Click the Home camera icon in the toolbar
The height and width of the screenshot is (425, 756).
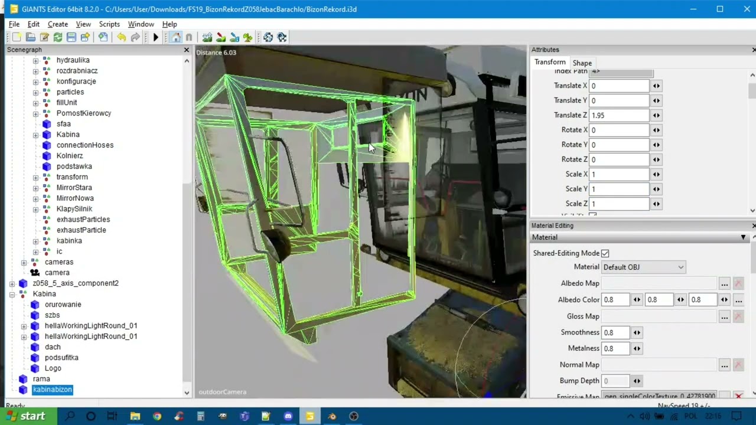176,37
